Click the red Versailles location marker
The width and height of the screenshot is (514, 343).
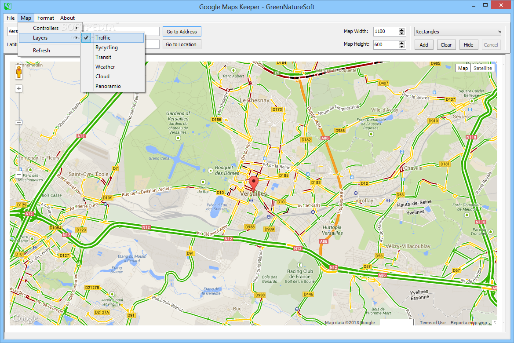[253, 183]
